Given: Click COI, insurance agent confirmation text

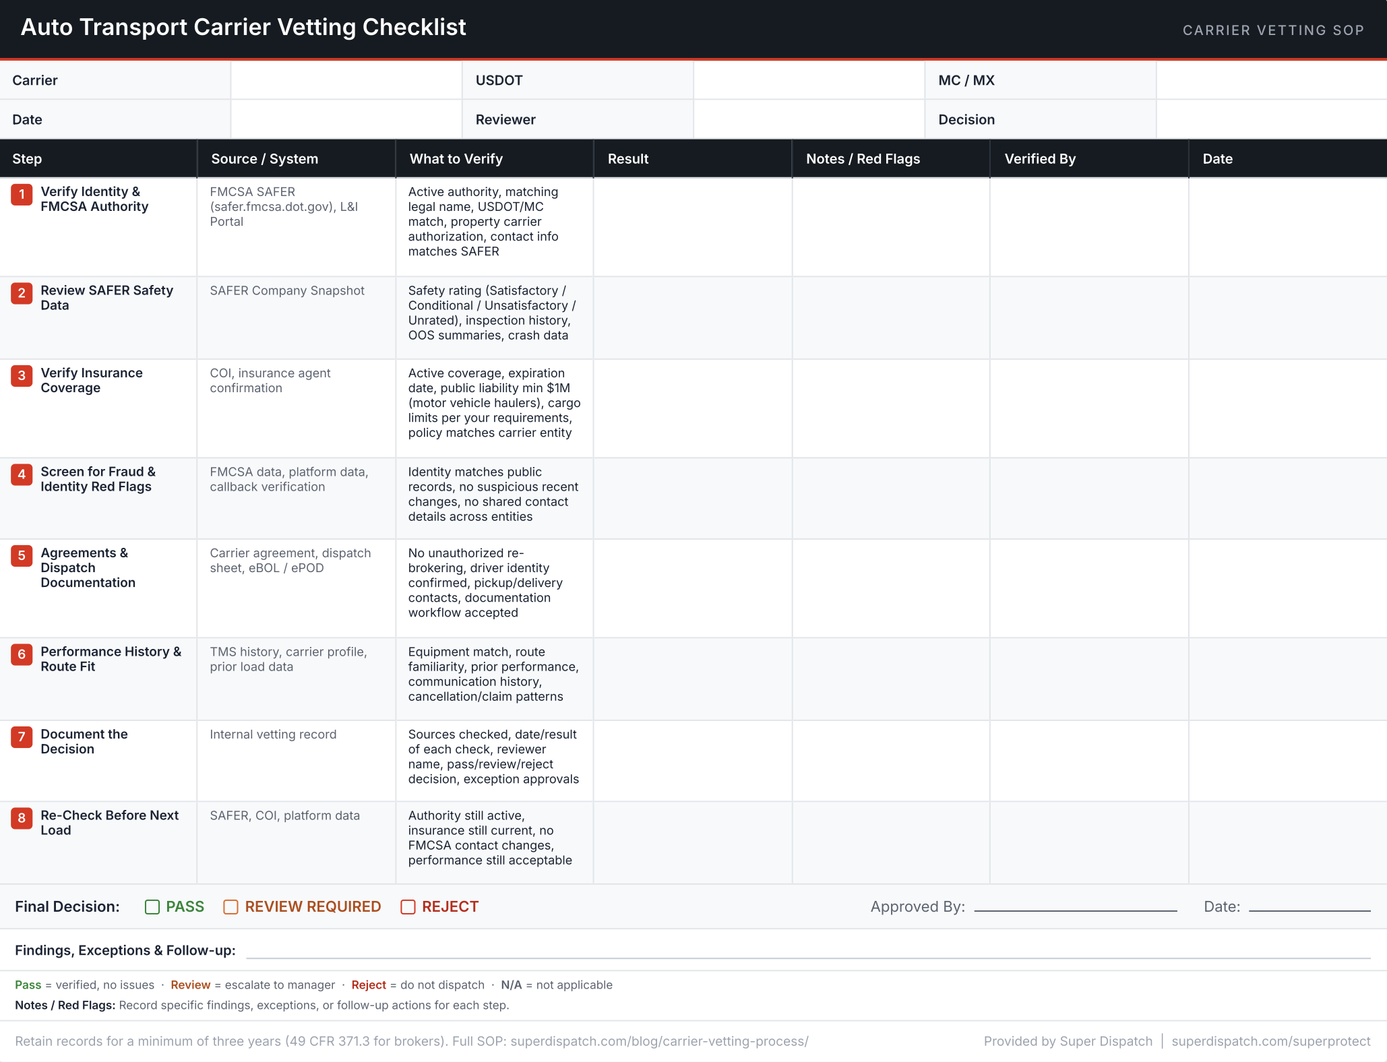Looking at the screenshot, I should point(270,381).
